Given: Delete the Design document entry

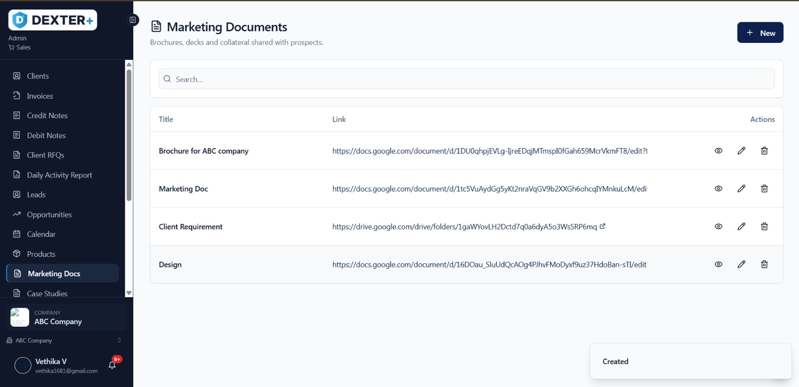Looking at the screenshot, I should click(x=764, y=264).
